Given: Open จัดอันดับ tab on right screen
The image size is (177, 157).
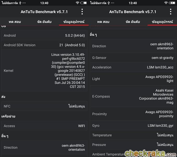Looking at the screenshot, I should coord(133,22).
